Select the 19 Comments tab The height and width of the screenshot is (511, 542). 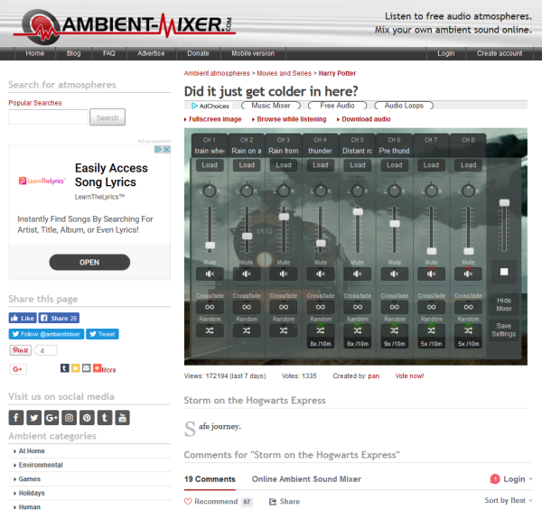coord(210,479)
